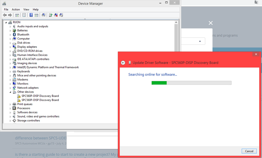Click the SPC5 Automotive MCUs link

(x=30, y=144)
